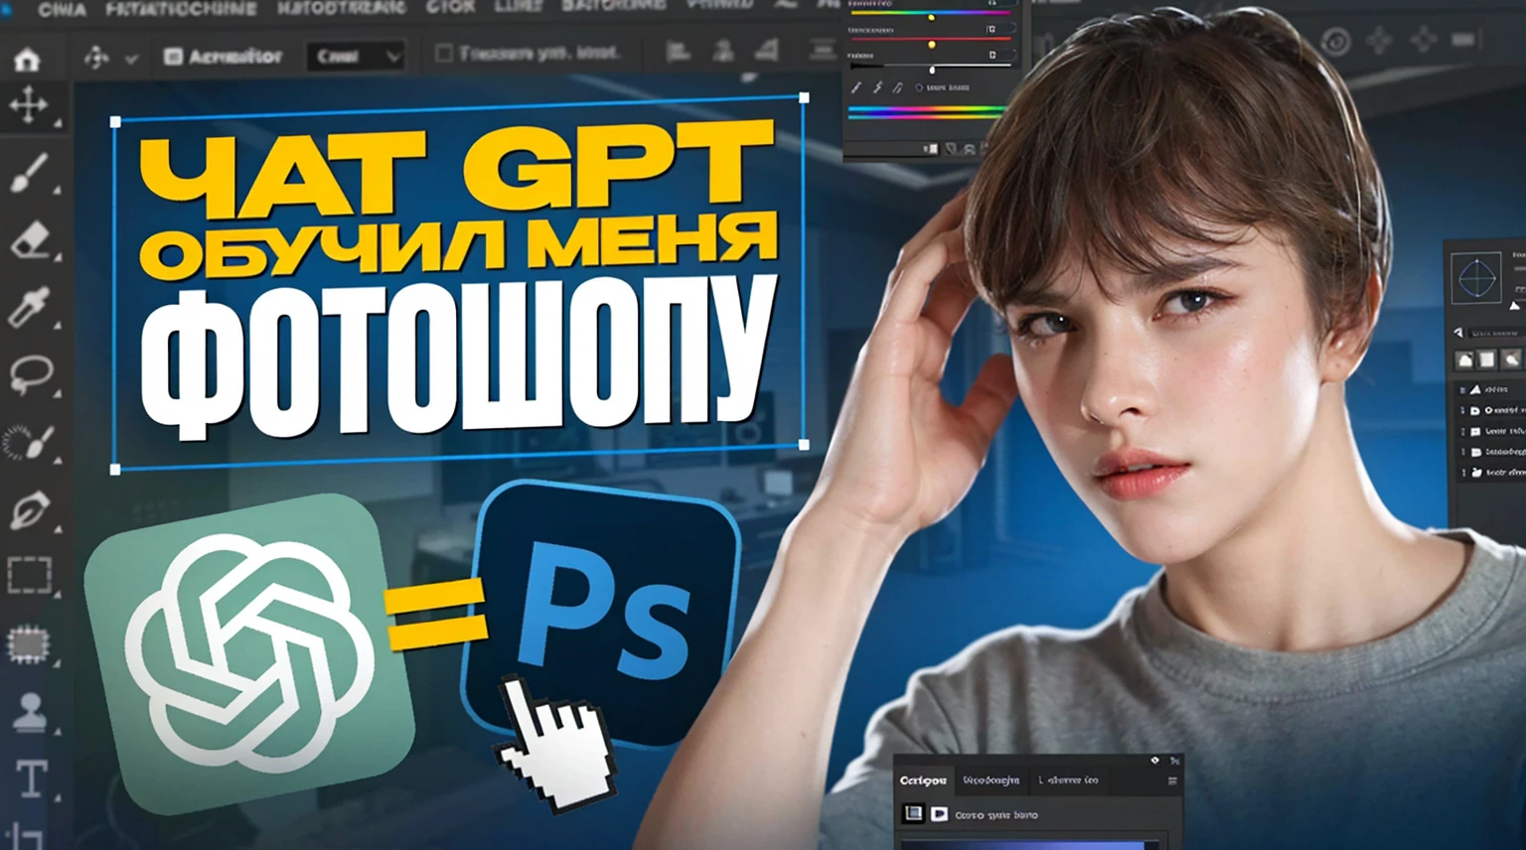This screenshot has width=1526, height=850.
Task: Click the circular curve thumbnail in right panel
Action: 1477,277
